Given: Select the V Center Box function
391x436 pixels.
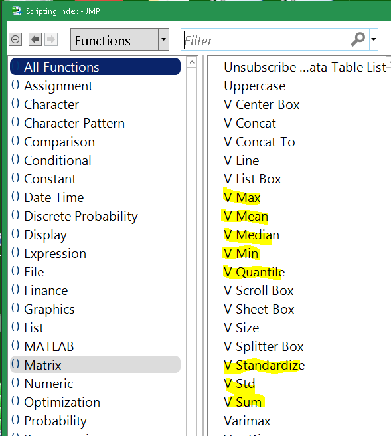Looking at the screenshot, I should 262,104.
